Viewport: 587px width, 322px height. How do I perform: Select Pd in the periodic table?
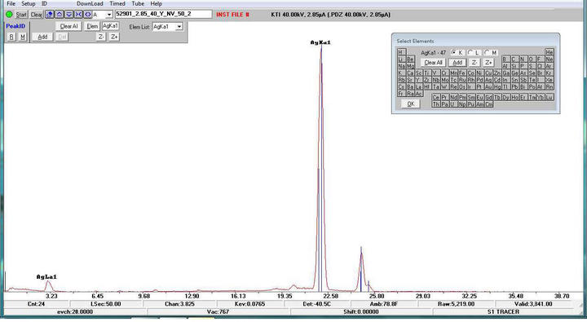coord(480,80)
